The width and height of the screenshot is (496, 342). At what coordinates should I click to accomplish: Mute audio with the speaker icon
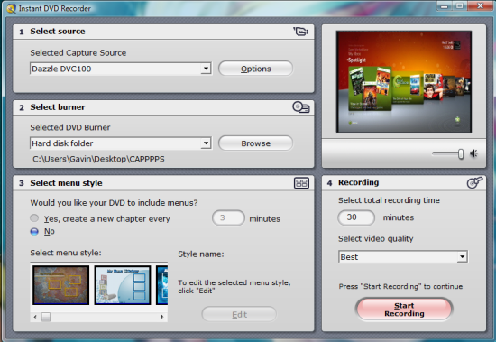click(x=473, y=153)
